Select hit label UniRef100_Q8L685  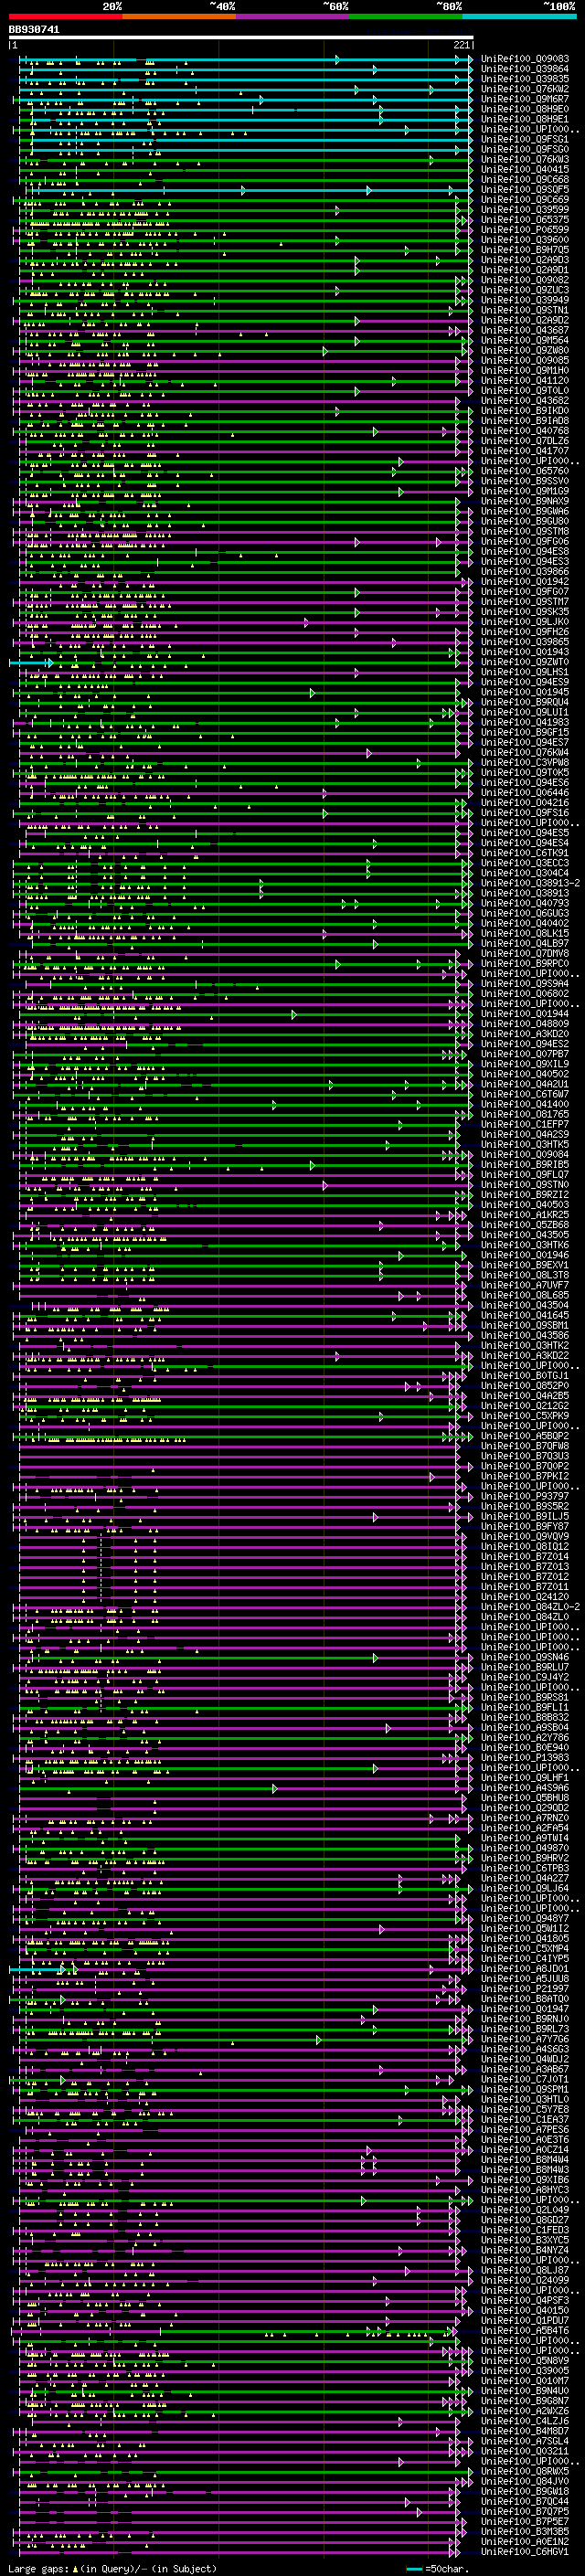coord(525,1295)
